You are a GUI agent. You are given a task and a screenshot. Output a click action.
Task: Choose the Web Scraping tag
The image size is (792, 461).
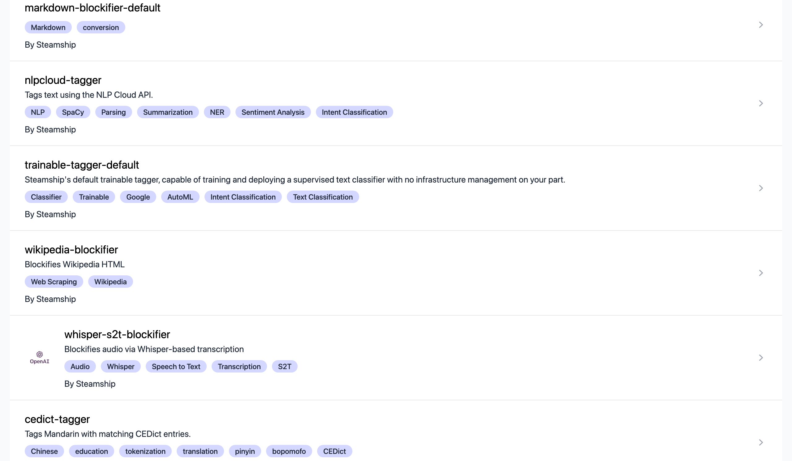(54, 282)
